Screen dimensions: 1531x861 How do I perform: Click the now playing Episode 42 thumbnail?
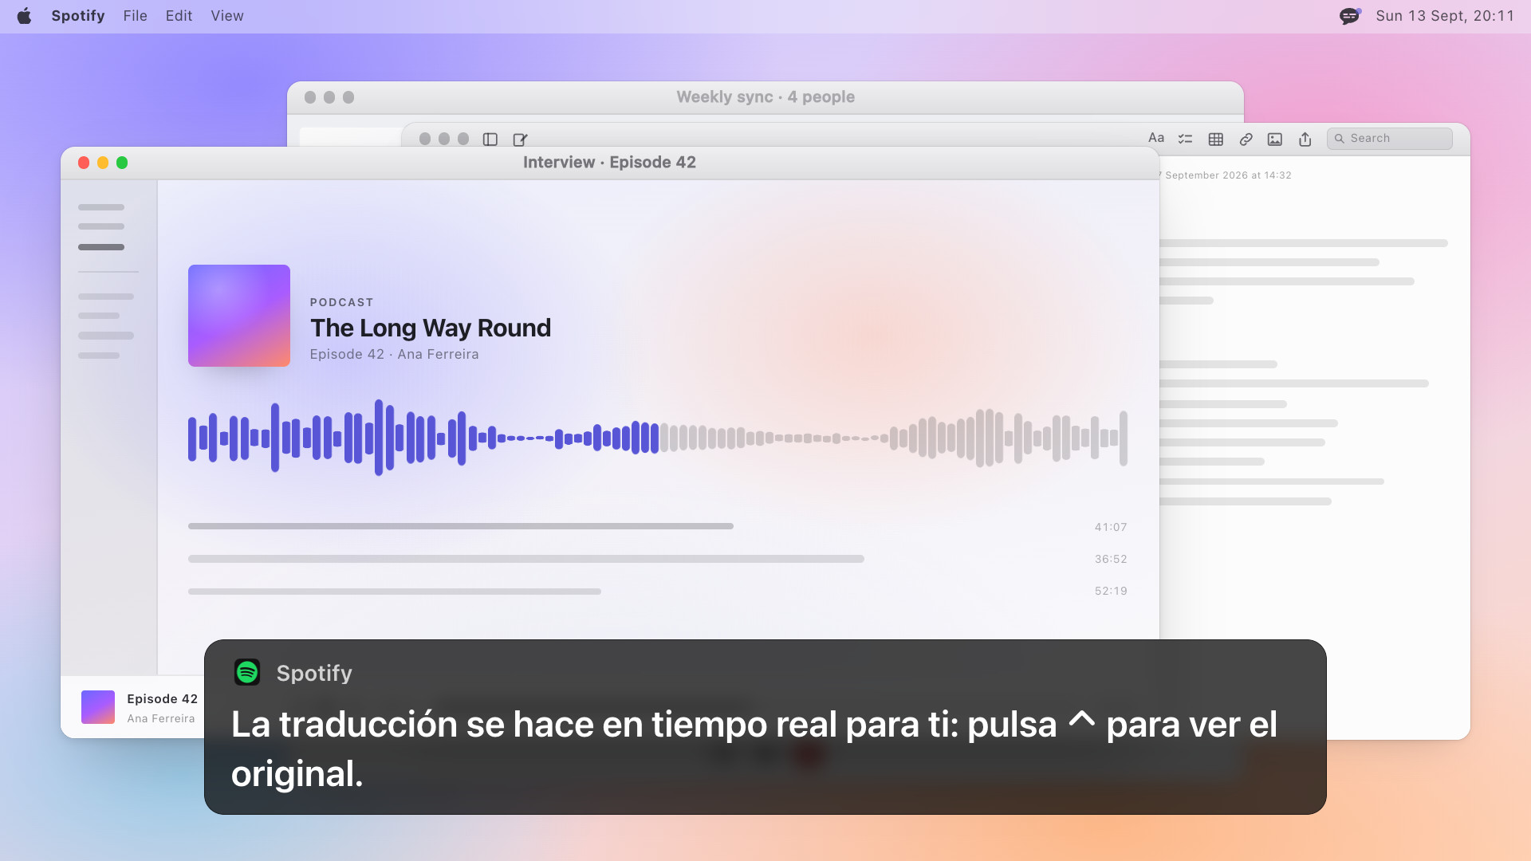pyautogui.click(x=98, y=707)
